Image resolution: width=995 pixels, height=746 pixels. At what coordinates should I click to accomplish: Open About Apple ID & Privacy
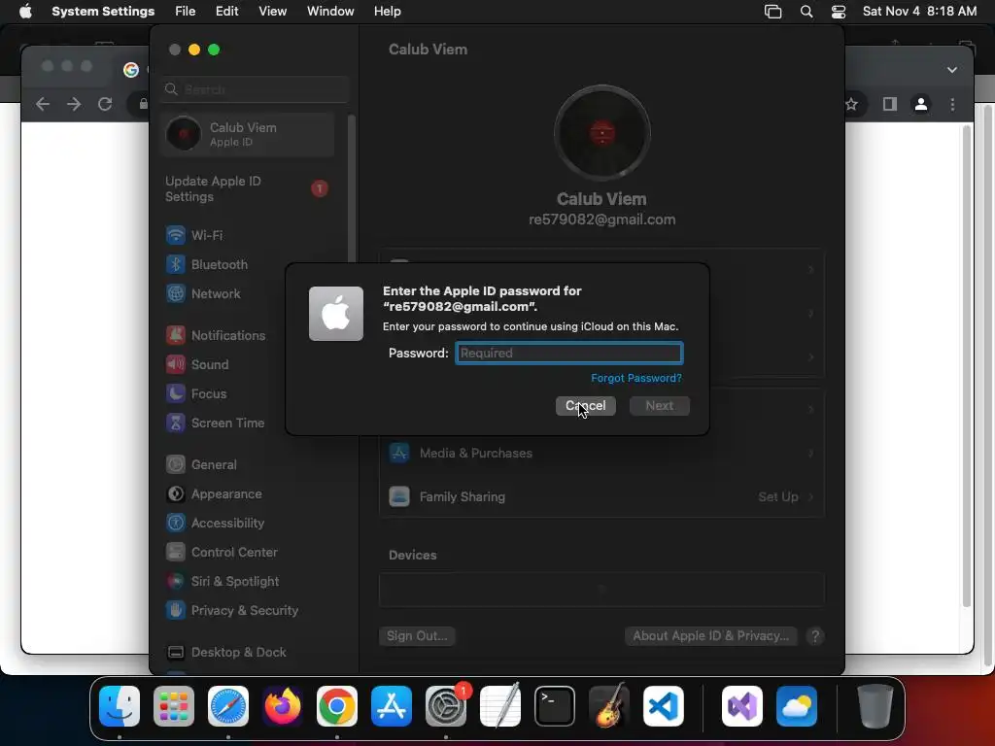(x=710, y=636)
